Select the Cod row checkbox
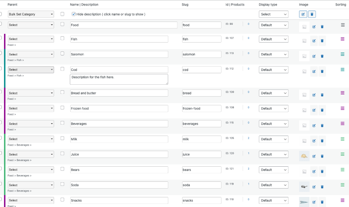The height and width of the screenshot is (207, 349). pos(62,69)
